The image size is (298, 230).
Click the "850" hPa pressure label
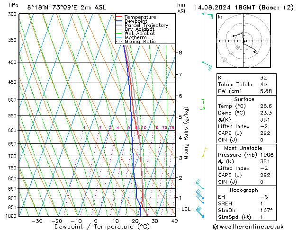[x=13, y=189]
